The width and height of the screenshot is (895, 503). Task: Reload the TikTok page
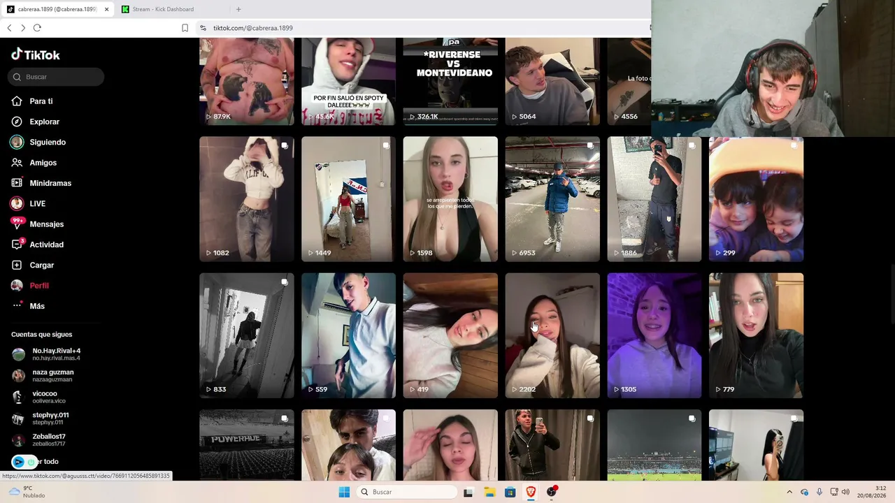click(x=37, y=28)
